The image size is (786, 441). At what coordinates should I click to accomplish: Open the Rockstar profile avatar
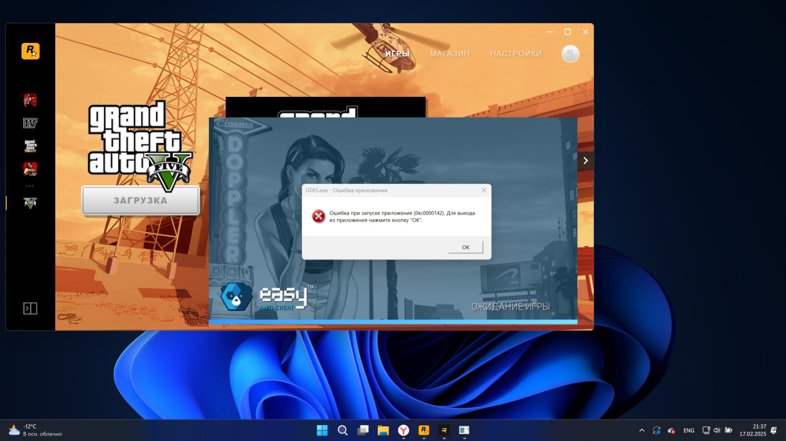click(x=570, y=54)
